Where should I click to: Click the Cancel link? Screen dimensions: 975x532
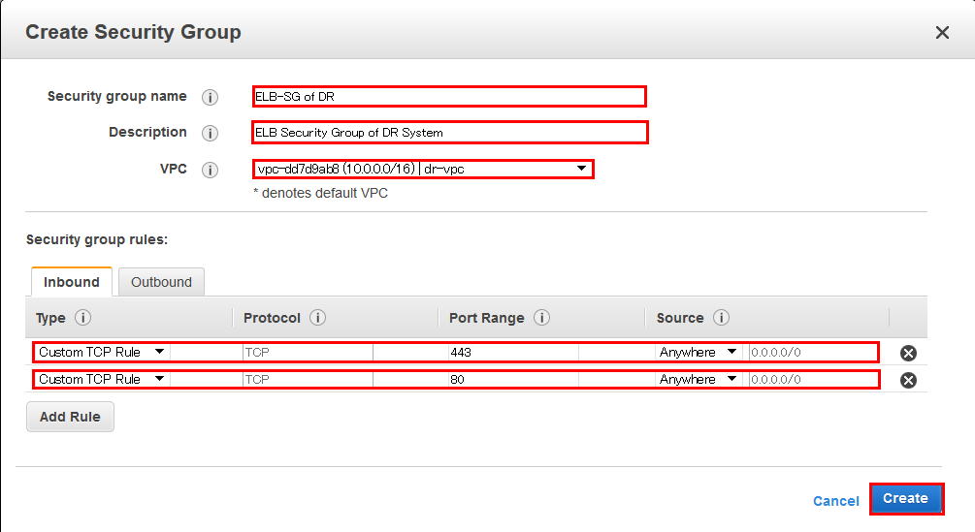tap(835, 501)
